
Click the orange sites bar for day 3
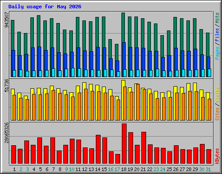click(27, 110)
